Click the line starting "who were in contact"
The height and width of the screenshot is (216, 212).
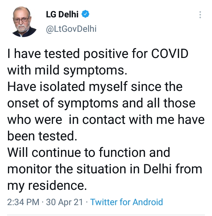(105, 119)
